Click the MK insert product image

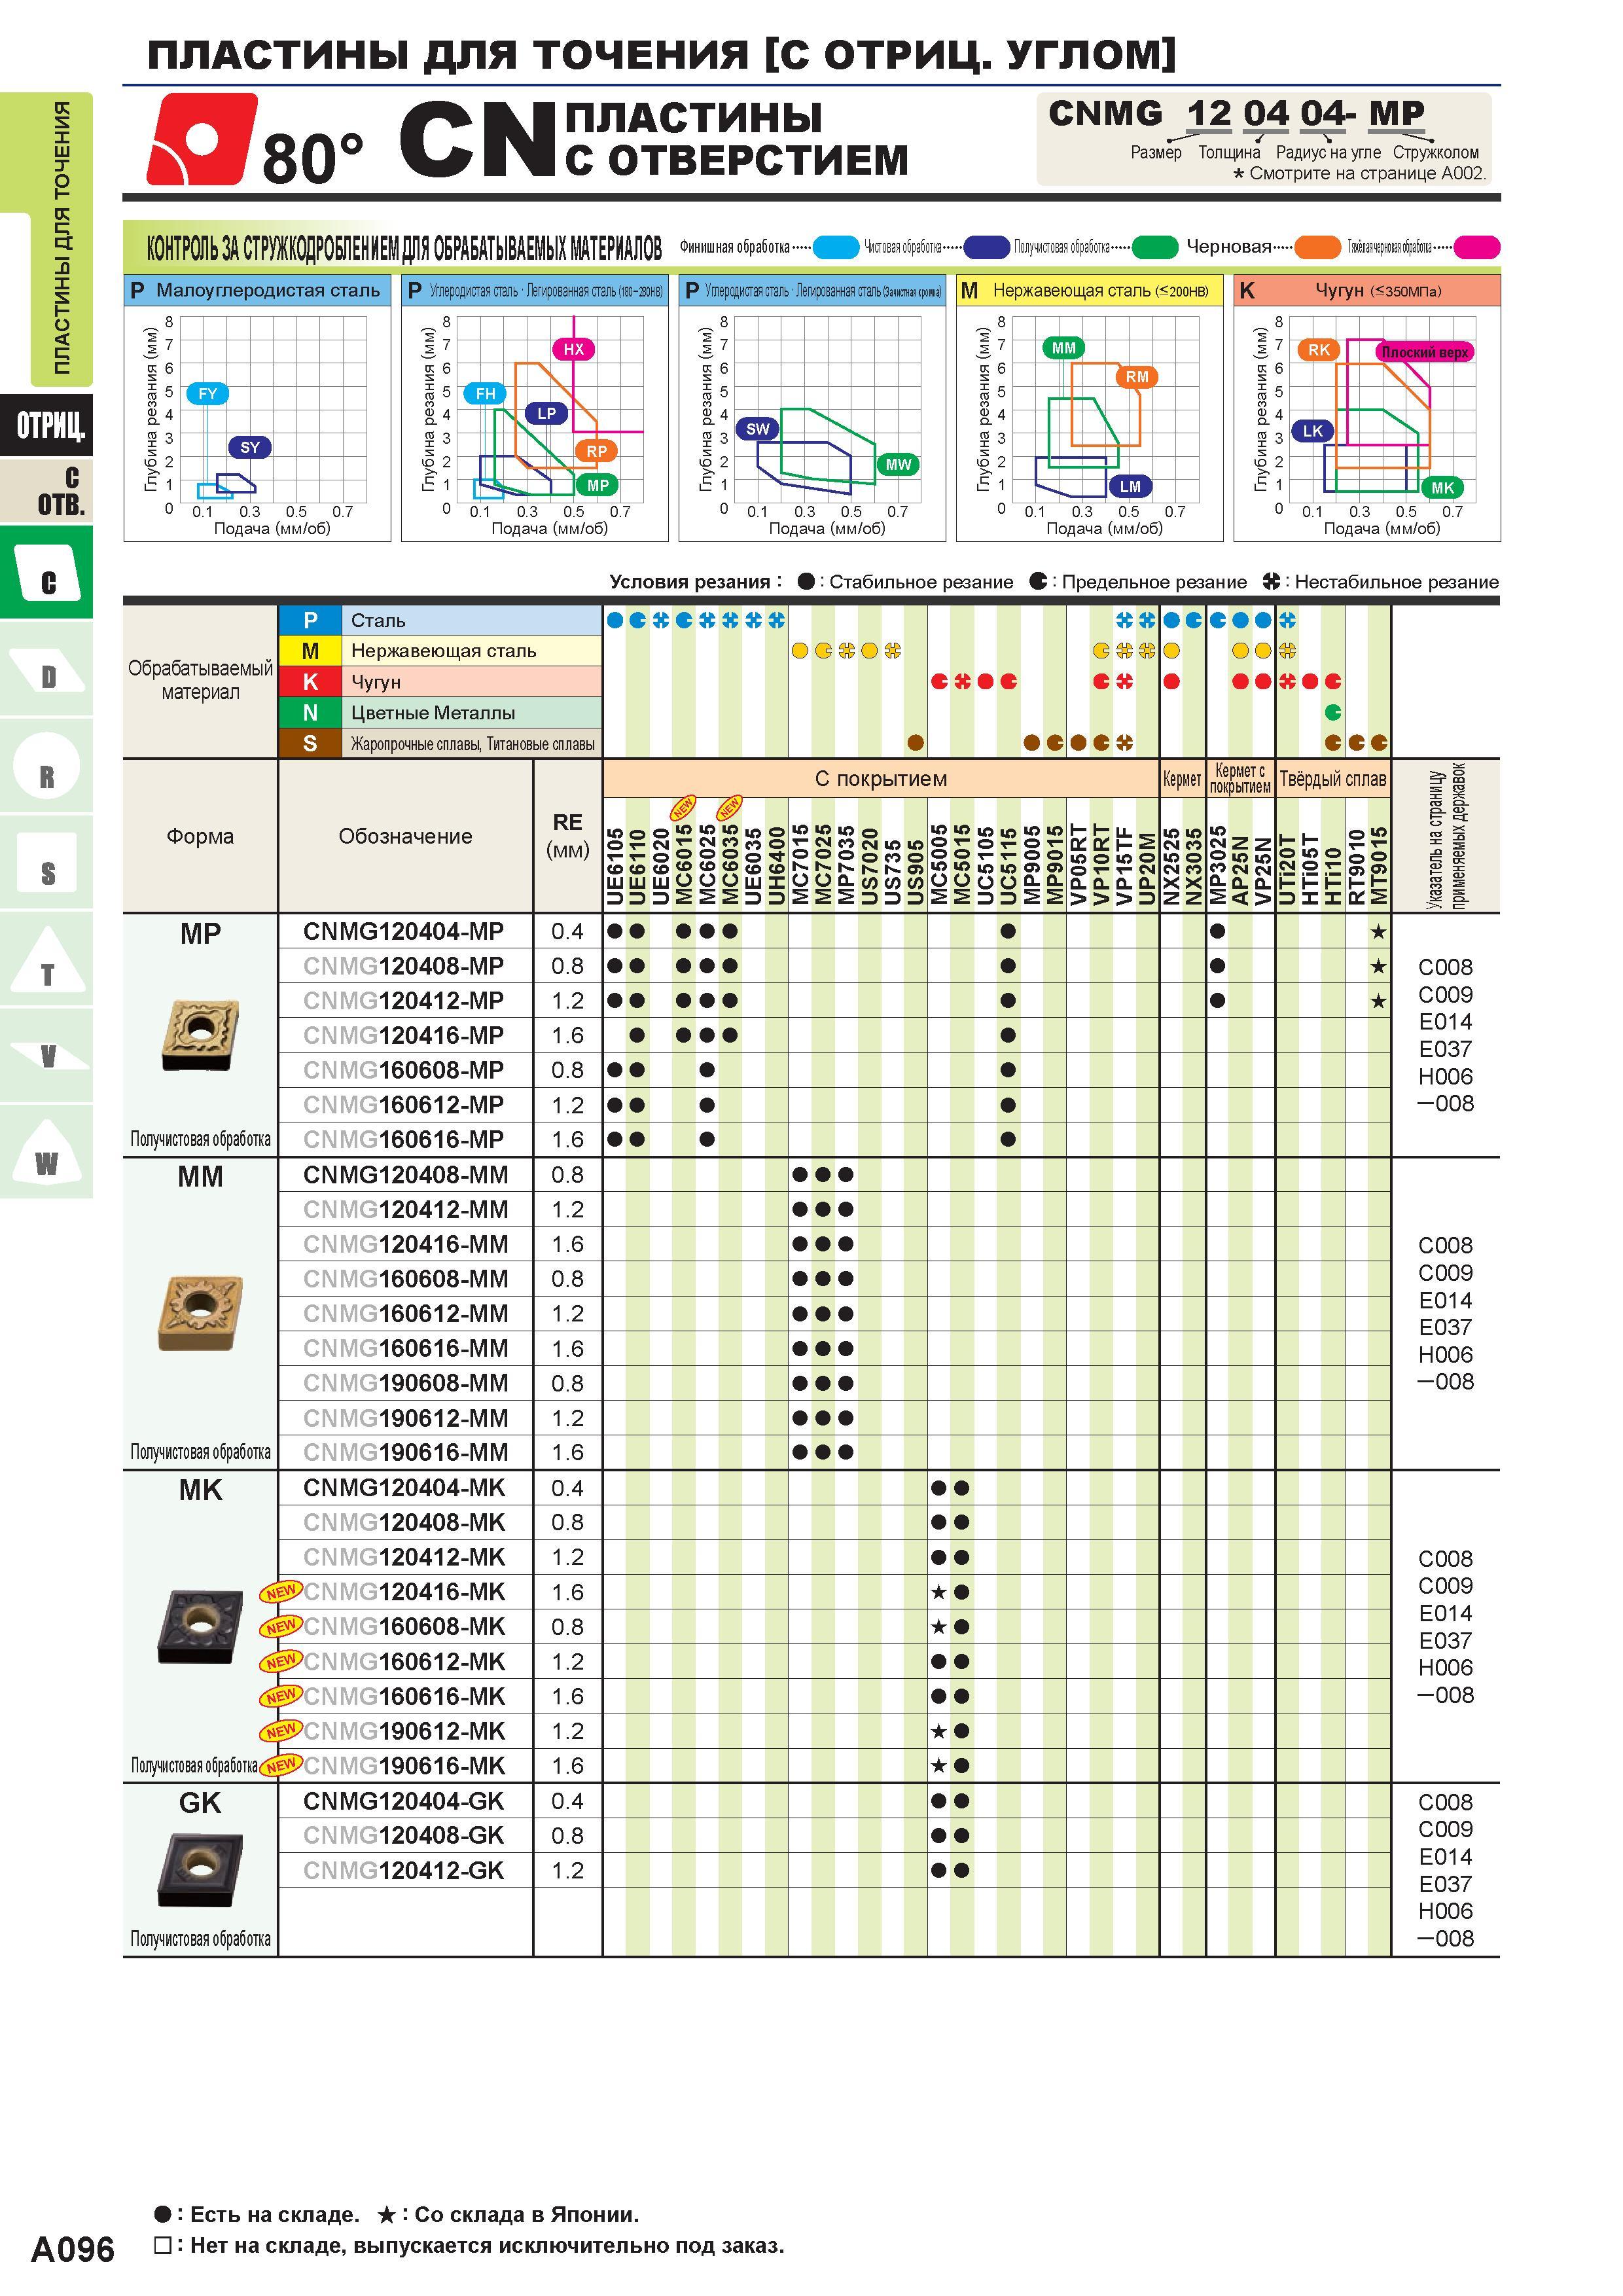coord(200,1627)
